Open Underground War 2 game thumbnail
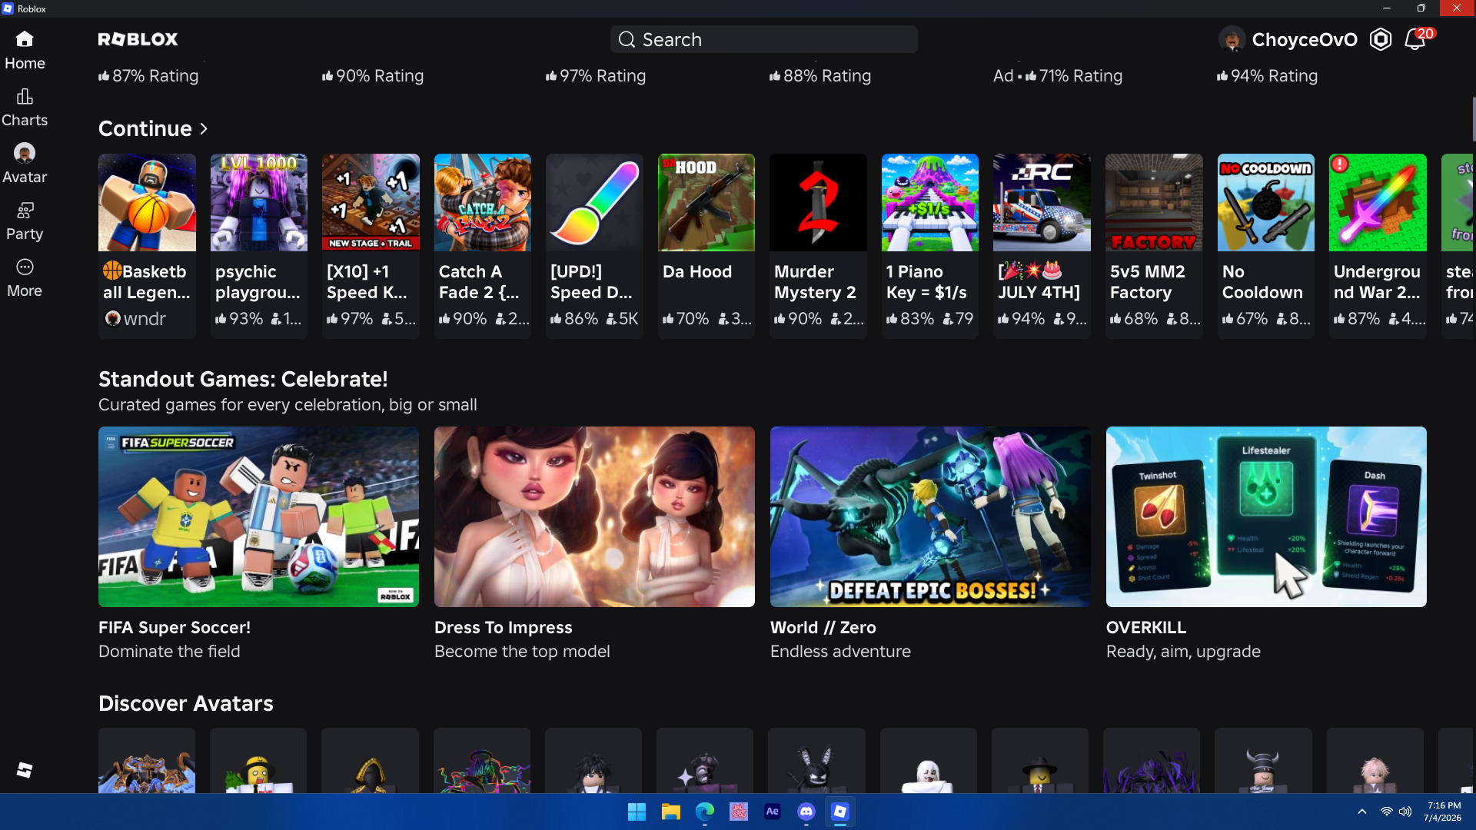 coord(1378,202)
